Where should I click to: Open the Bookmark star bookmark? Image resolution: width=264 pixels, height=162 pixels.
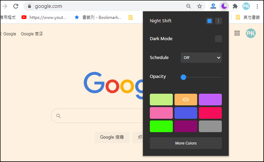click(98, 17)
